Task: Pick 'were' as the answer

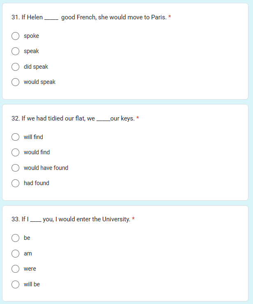Action: pyautogui.click(x=15, y=269)
